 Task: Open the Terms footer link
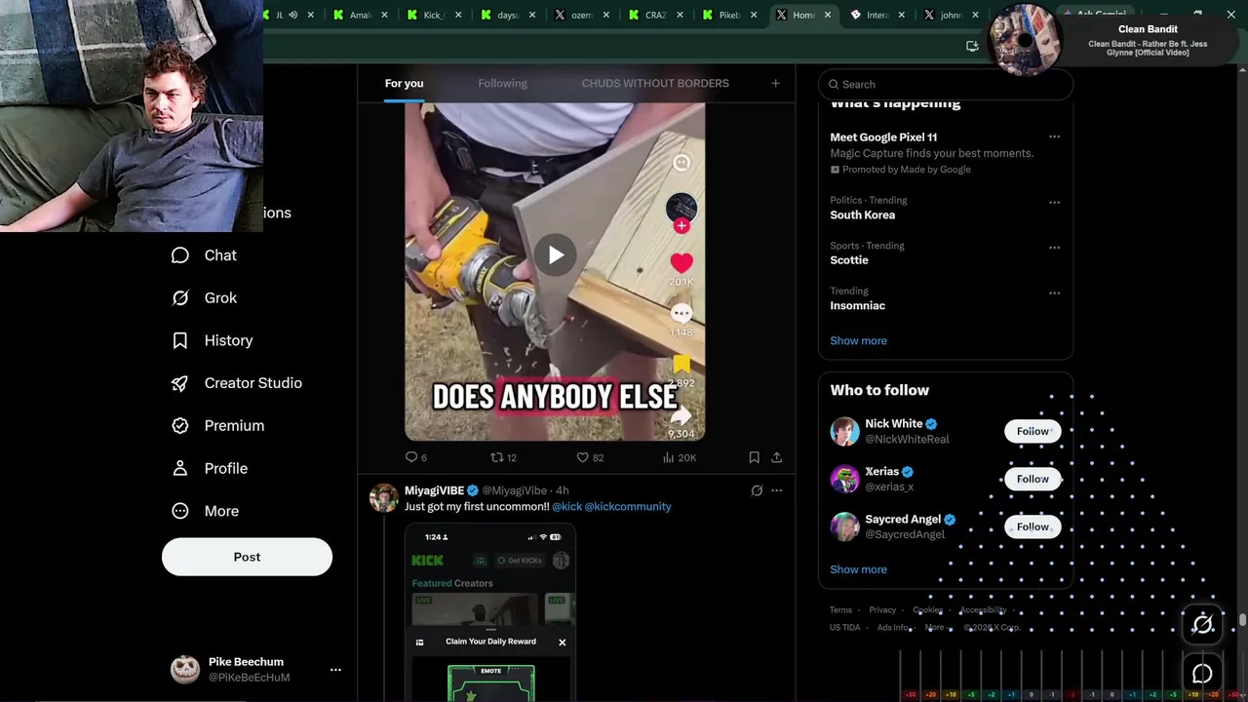tap(840, 610)
